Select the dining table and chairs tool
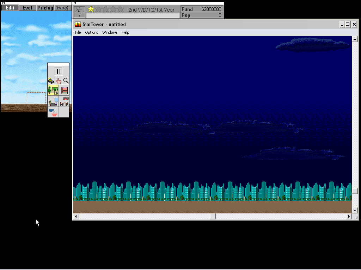The width and height of the screenshot is (361, 270). coord(64,101)
